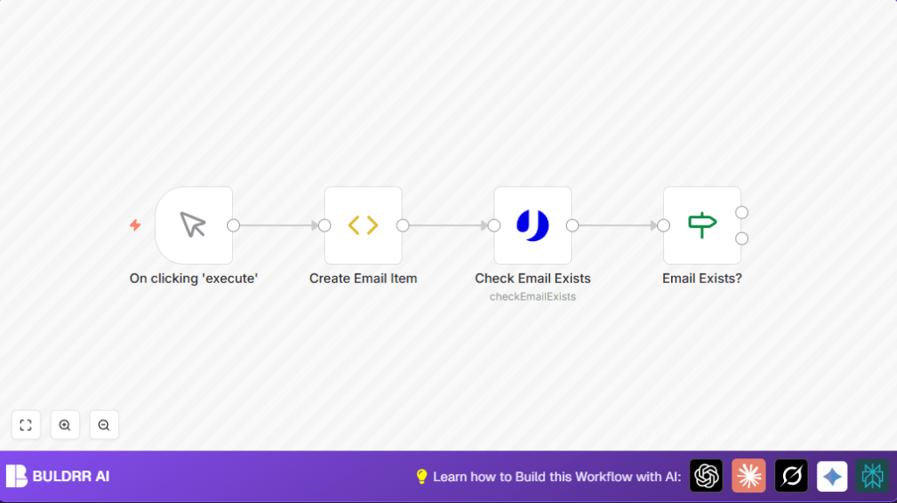Click the 'On clicking execute' label
This screenshot has height=503, width=897.
click(x=194, y=279)
